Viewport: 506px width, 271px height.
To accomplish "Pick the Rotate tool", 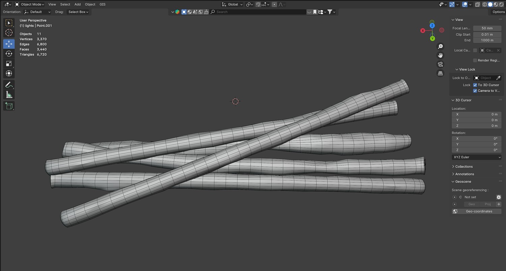I will 9,54.
